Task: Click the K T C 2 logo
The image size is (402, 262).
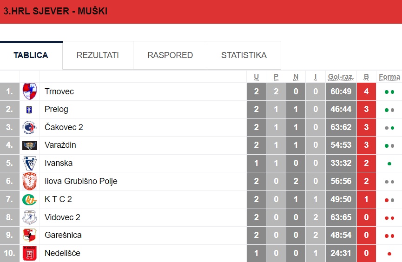Action: click(30, 199)
